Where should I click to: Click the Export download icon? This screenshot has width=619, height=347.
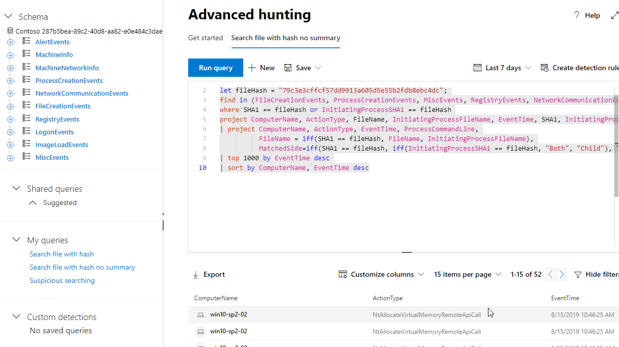[x=196, y=275]
